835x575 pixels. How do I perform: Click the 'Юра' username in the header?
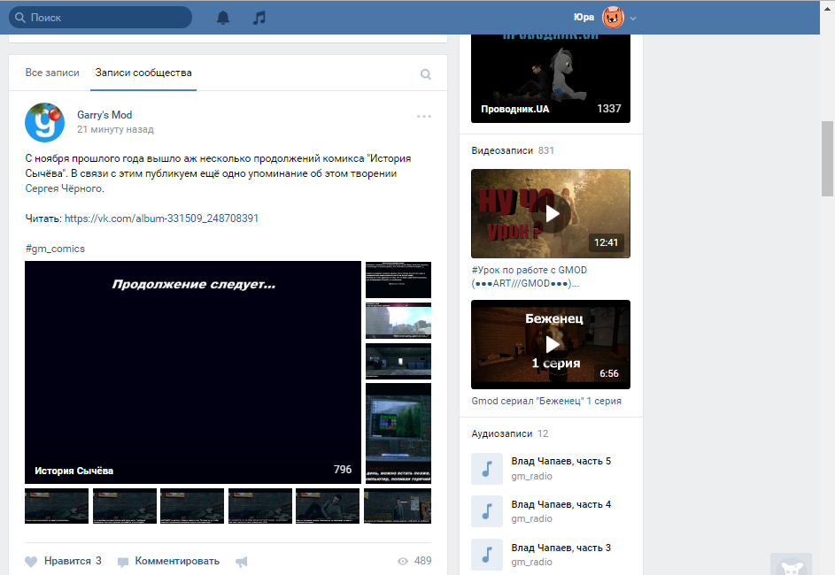coord(584,17)
